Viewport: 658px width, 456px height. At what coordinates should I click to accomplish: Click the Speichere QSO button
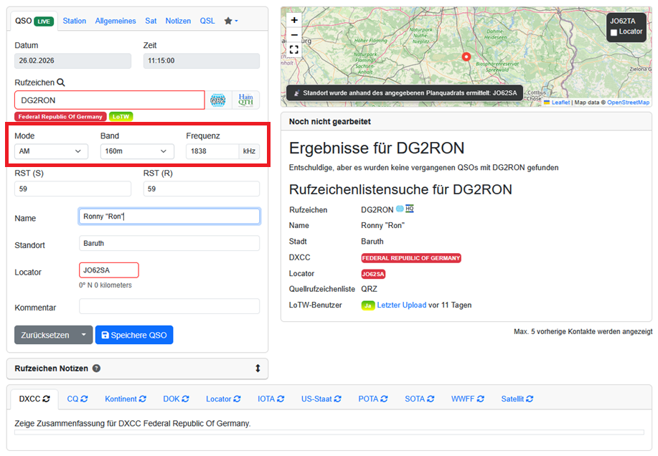[x=134, y=335]
